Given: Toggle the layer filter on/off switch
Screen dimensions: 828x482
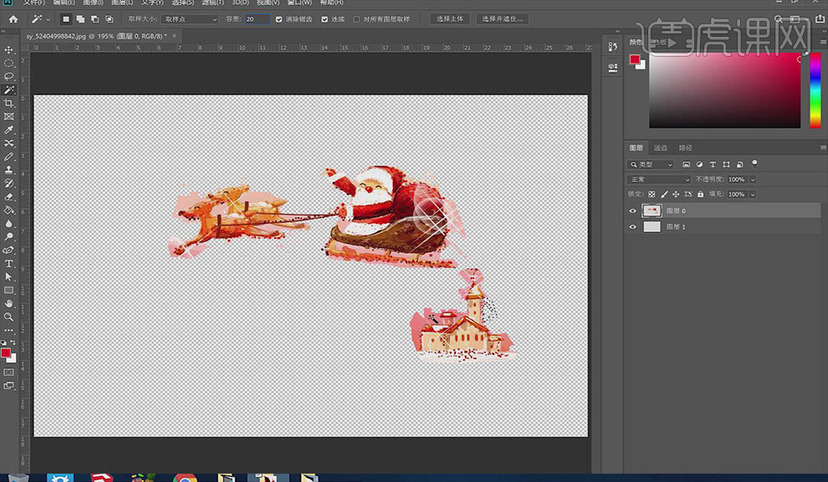Looking at the screenshot, I should point(754,164).
